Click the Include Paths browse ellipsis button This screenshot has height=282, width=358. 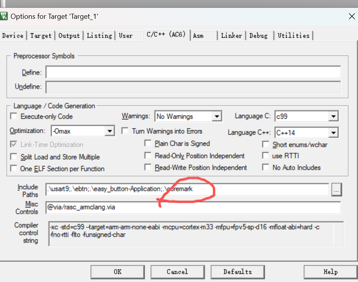tap(336, 190)
